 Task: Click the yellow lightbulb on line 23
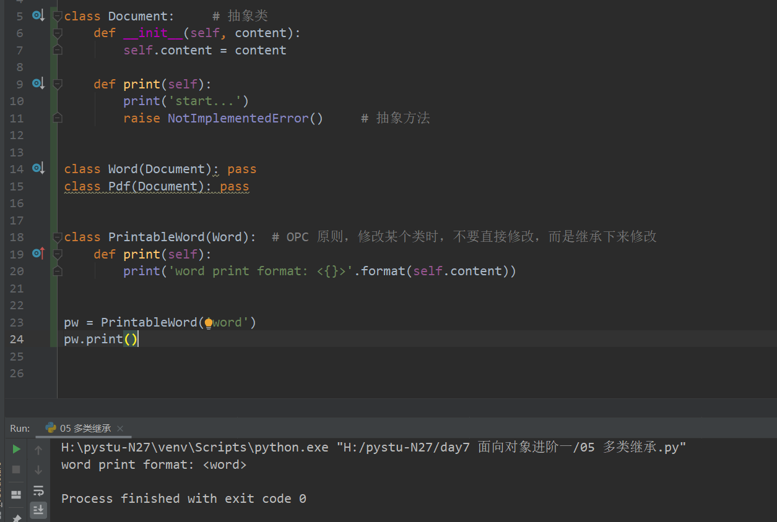pyautogui.click(x=209, y=322)
